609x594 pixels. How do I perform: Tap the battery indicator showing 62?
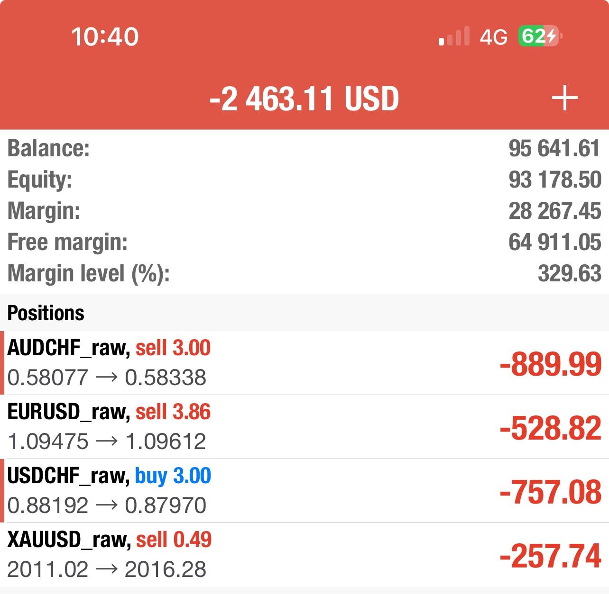tap(541, 36)
